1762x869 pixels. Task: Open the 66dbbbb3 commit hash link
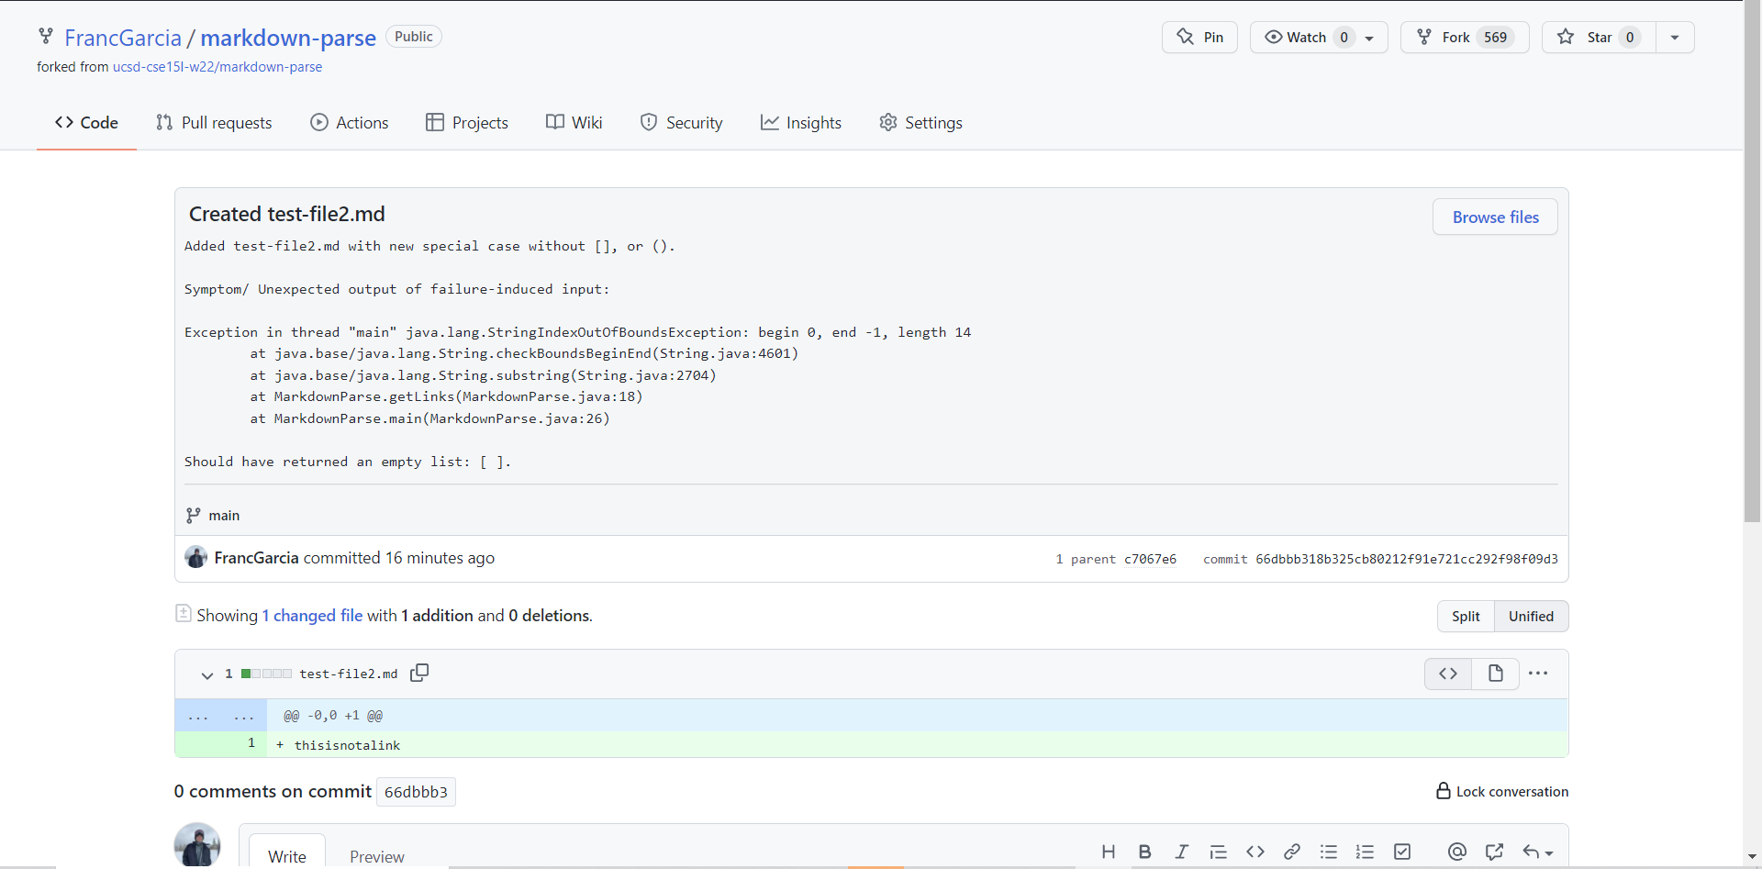pyautogui.click(x=416, y=792)
